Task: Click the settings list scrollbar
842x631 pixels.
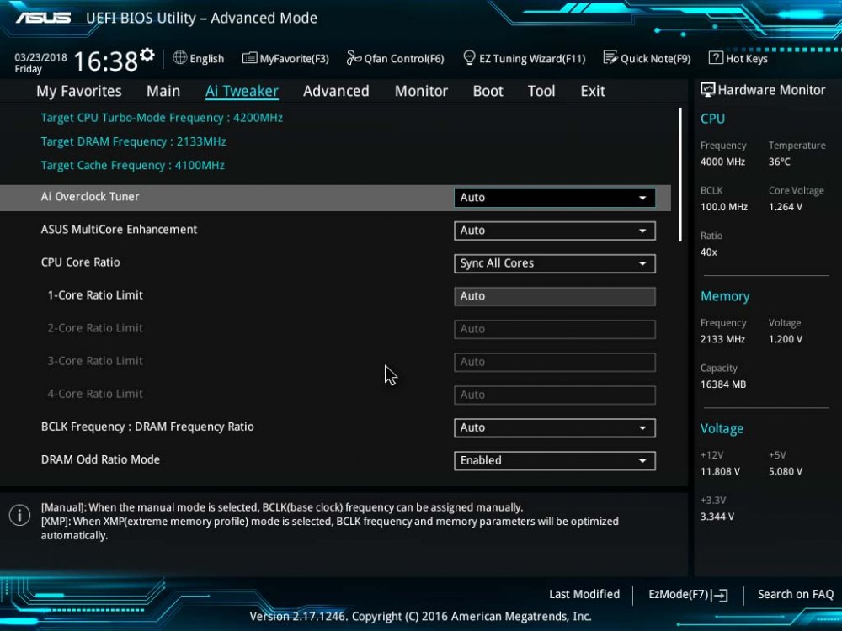Action: click(x=680, y=174)
